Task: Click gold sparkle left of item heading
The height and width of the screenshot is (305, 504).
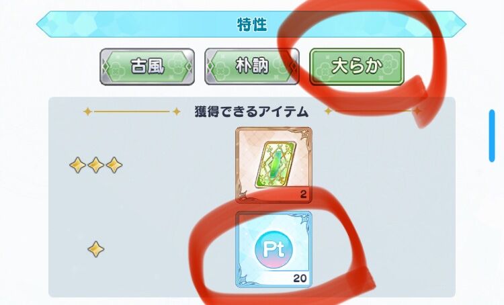Action: pyautogui.click(x=176, y=112)
